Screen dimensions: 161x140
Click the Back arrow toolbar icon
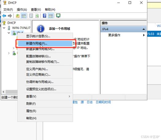(x=4, y=16)
